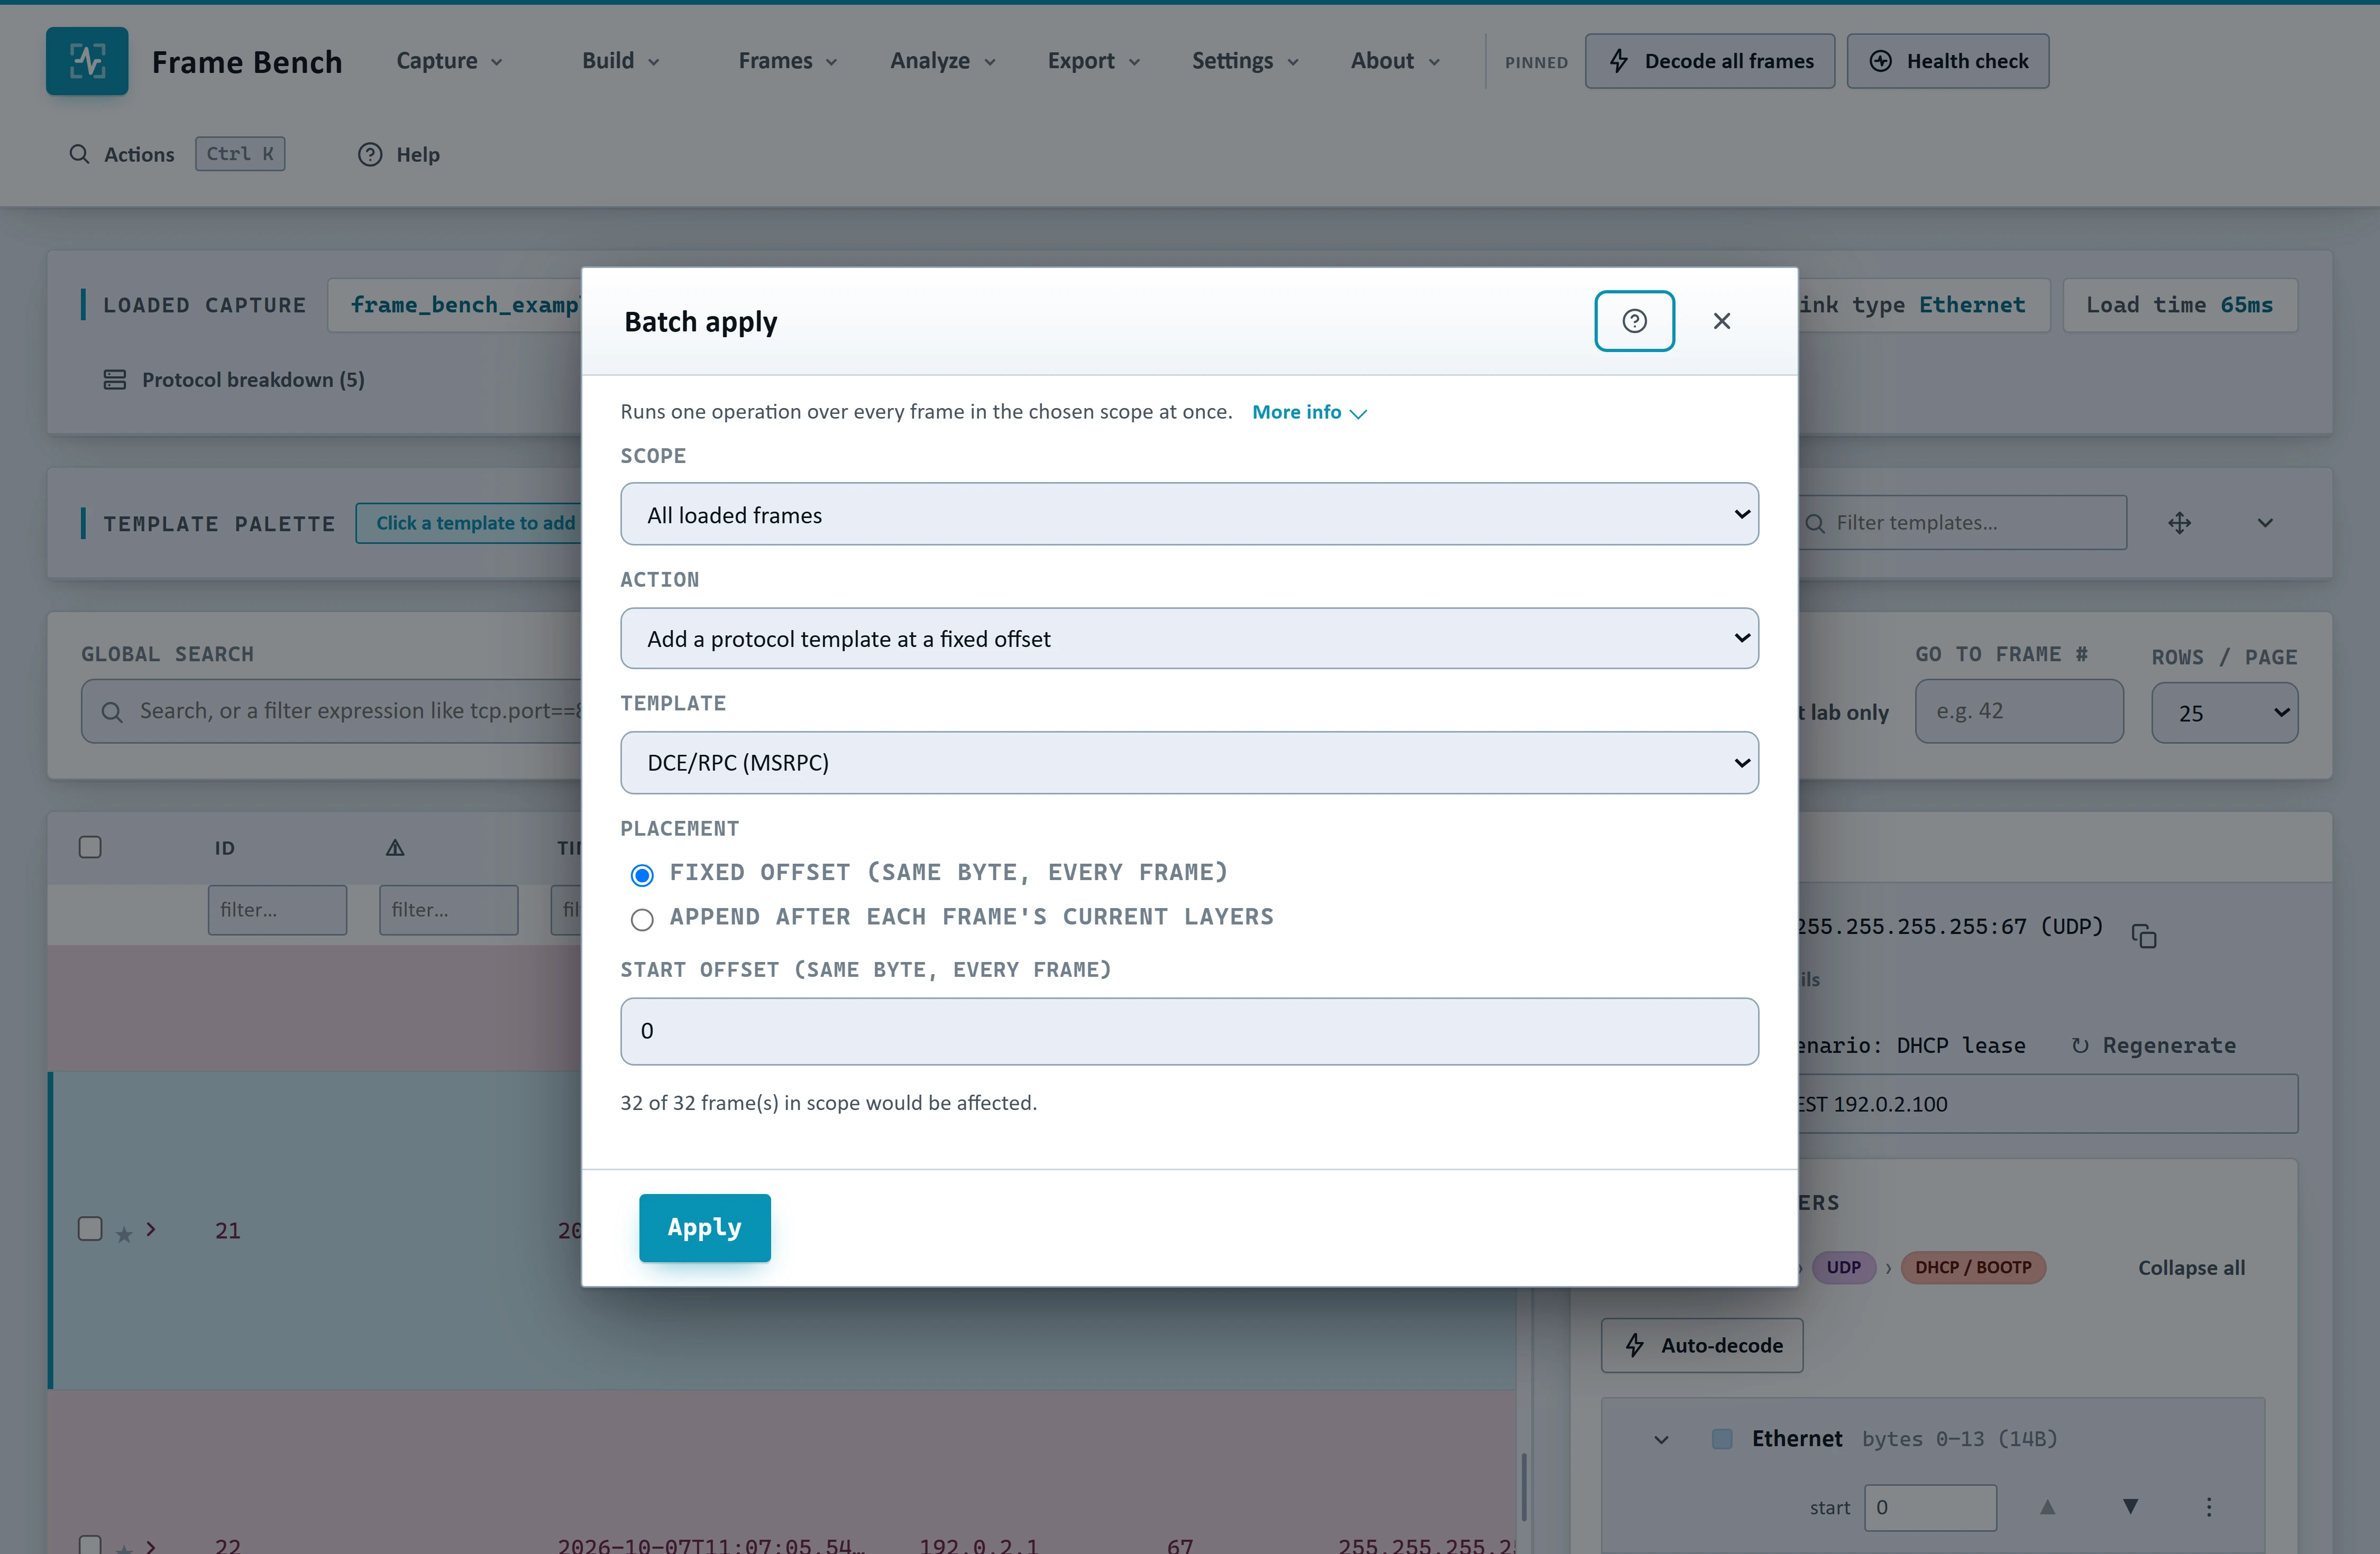Expand frame 21 row chevron
Image resolution: width=2380 pixels, height=1554 pixels.
pos(151,1229)
